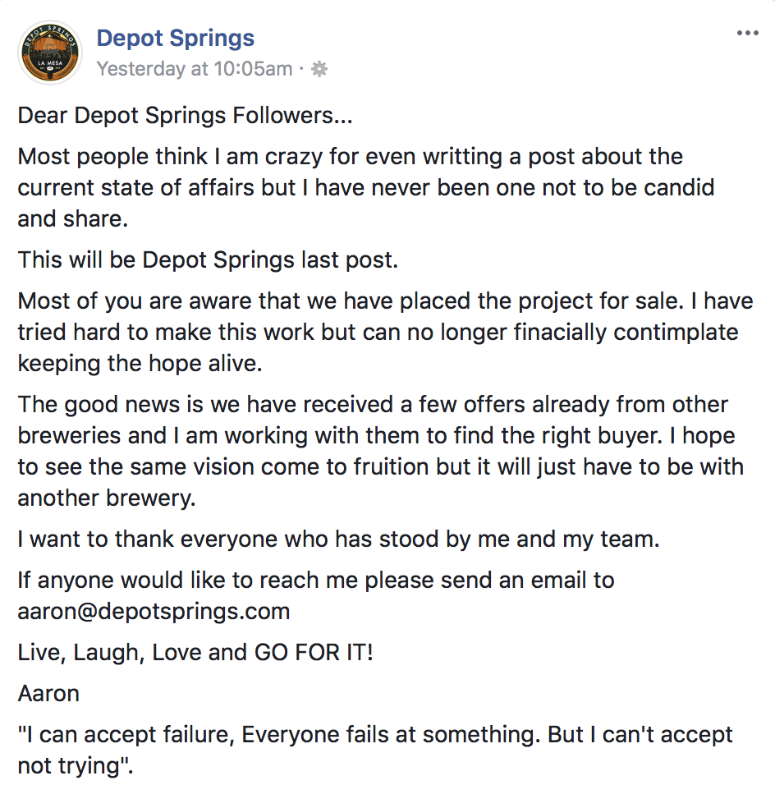Viewport: 775px width, 808px height.
Task: Click the line starting "Most of you are aware"
Action: point(385,301)
